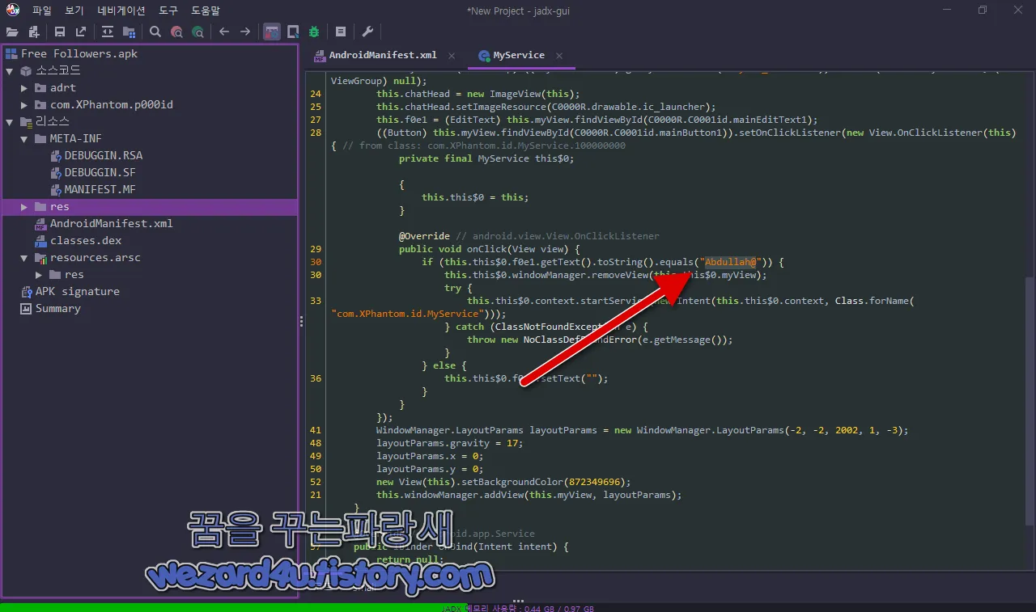Open the 네비게이션 menu

click(x=121, y=11)
